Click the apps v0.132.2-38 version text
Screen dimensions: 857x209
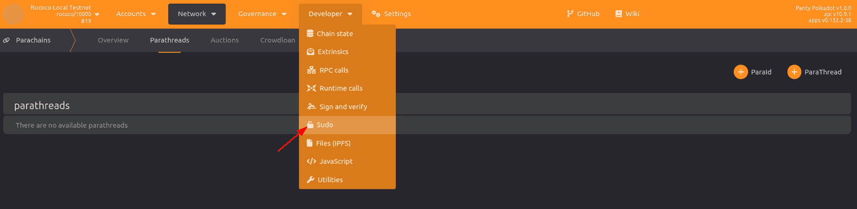830,20
